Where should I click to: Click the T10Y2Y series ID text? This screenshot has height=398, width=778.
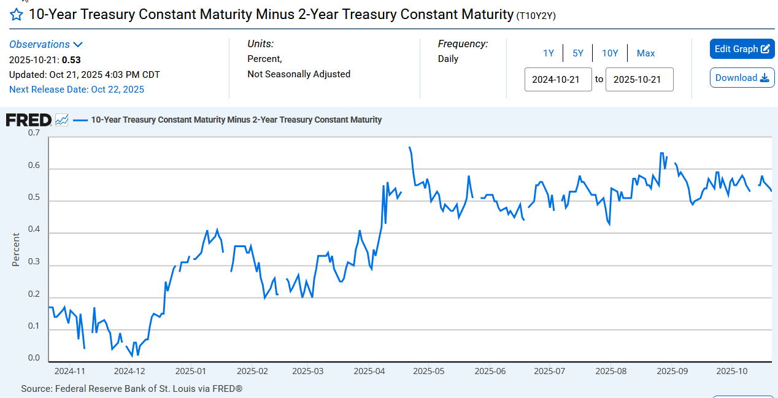(536, 15)
